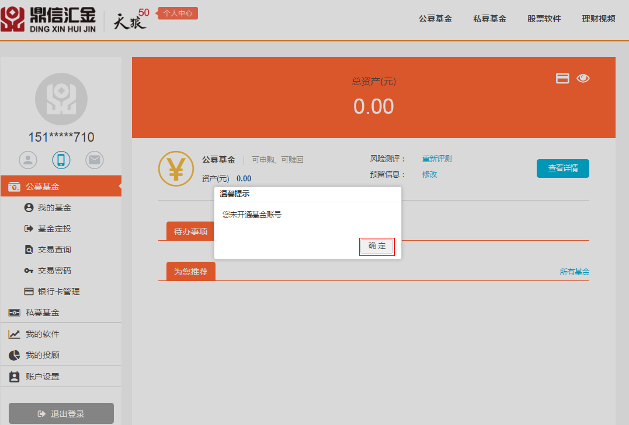Open 我的基金 in the sidebar

pyautogui.click(x=54, y=208)
